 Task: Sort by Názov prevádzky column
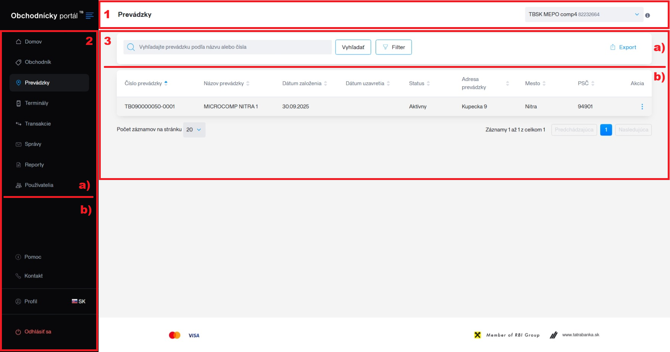point(248,84)
